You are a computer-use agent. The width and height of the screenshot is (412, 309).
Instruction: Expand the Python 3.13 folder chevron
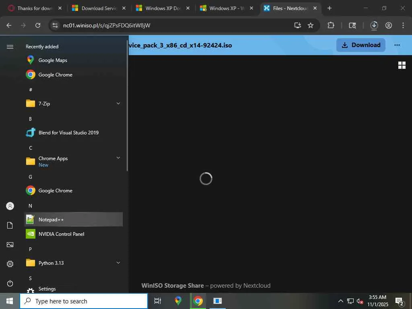118,263
